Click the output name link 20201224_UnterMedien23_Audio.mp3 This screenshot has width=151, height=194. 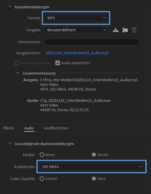click(77, 53)
